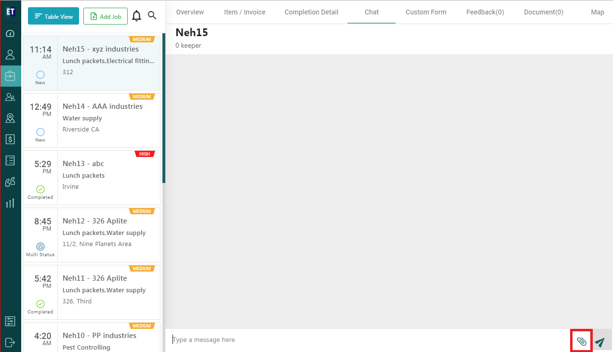Click the job list vertical scrollbar
The width and height of the screenshot is (613, 352).
[164, 108]
